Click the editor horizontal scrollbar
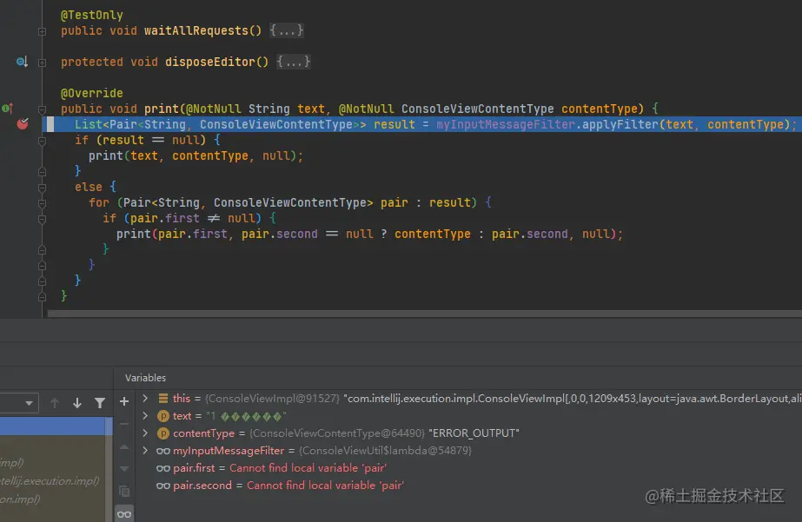Viewport: 802px width, 522px height. pyautogui.click(x=425, y=314)
